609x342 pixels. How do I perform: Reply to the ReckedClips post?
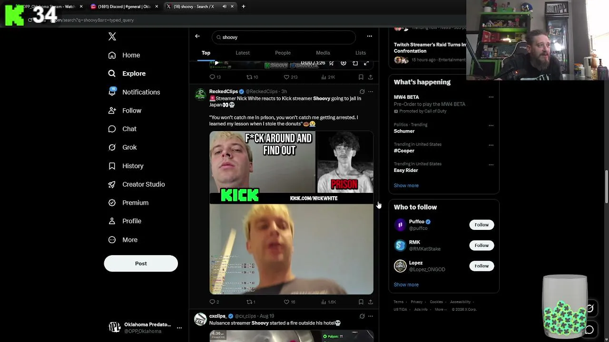pyautogui.click(x=215, y=302)
